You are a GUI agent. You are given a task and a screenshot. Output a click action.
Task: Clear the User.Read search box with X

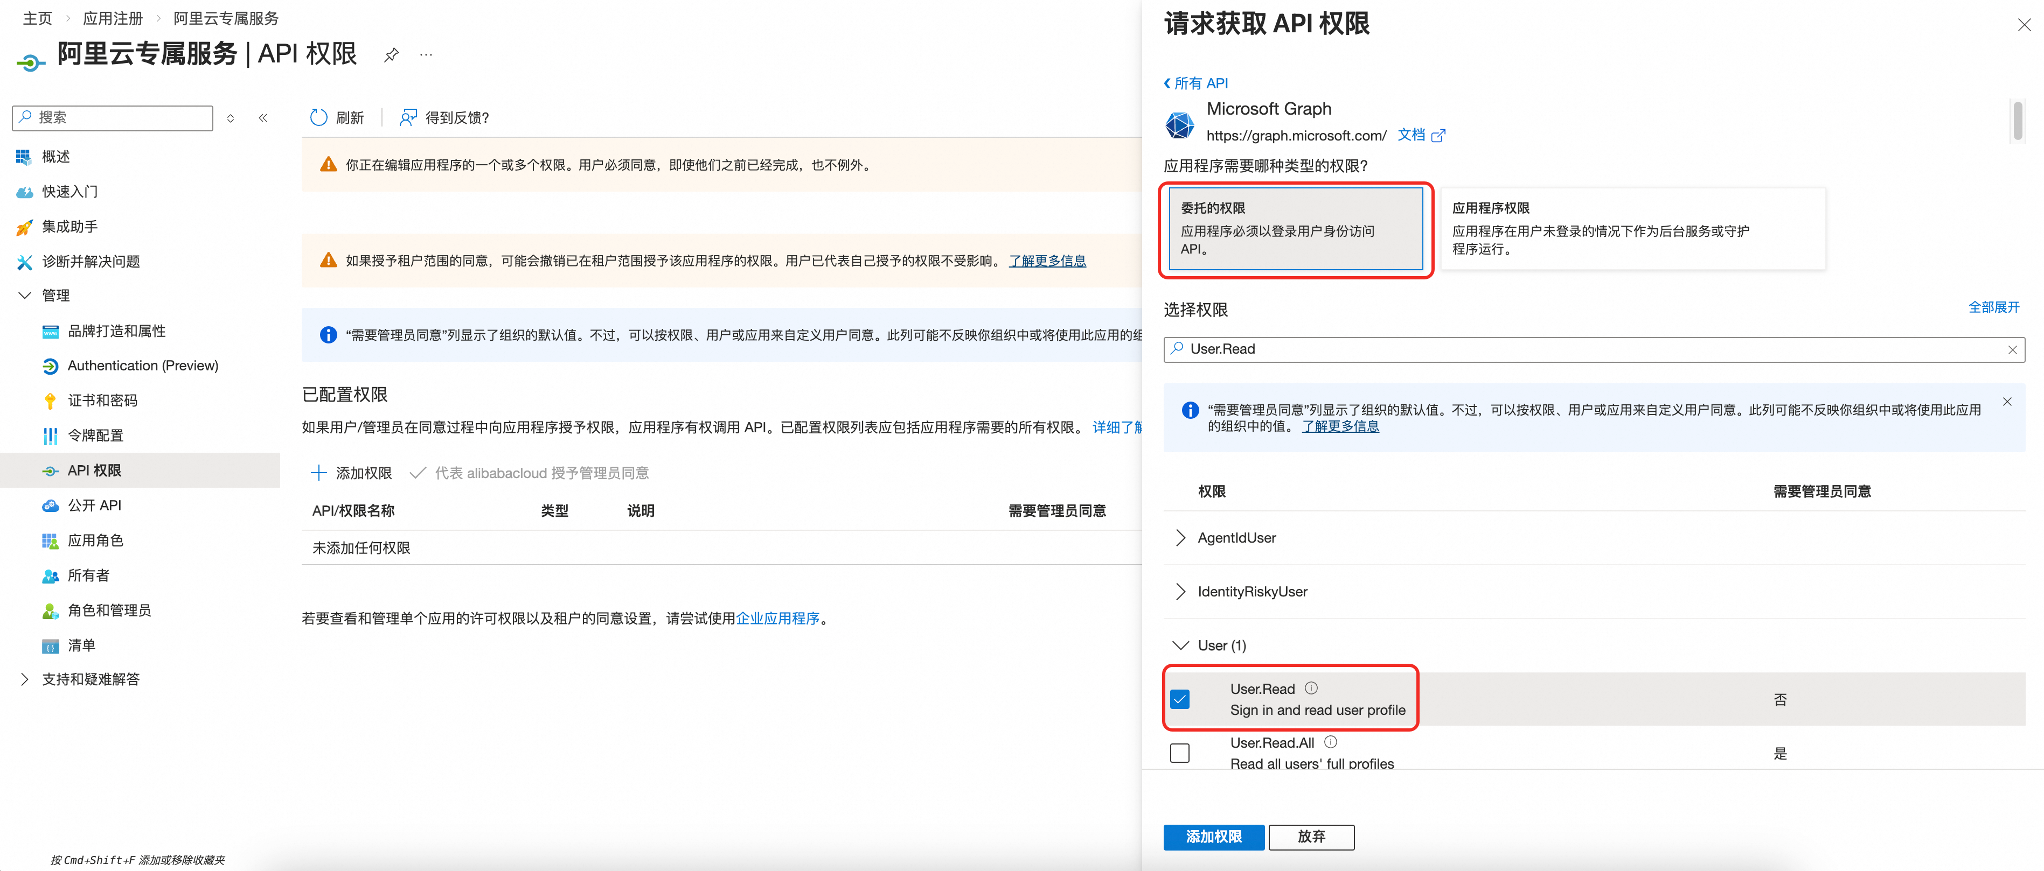(x=2012, y=349)
